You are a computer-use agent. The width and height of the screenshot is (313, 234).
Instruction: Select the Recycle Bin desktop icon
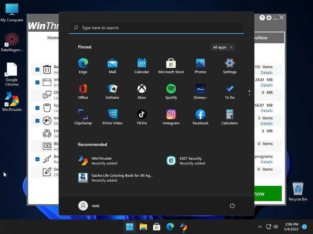(298, 192)
